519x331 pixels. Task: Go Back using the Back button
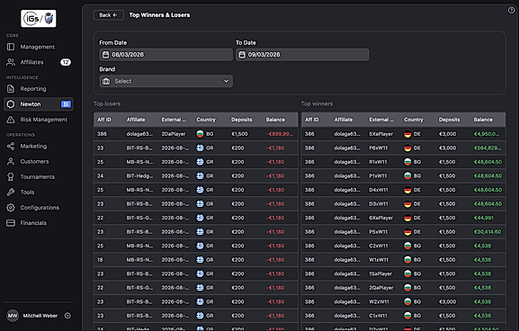108,15
